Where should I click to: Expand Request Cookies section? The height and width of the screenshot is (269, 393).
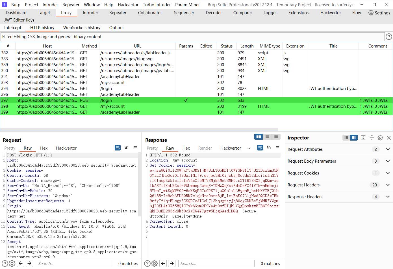(x=388, y=173)
